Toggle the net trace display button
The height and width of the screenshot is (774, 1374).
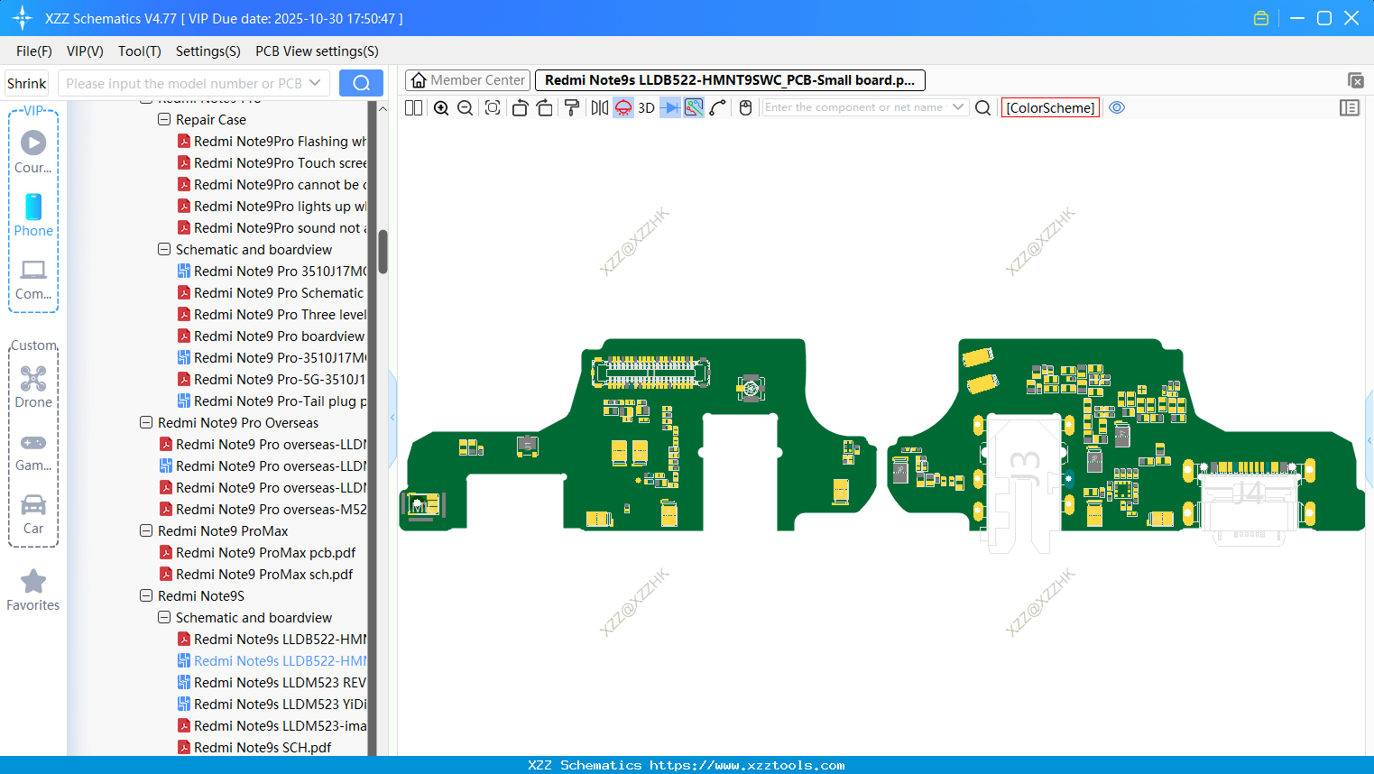coord(694,107)
